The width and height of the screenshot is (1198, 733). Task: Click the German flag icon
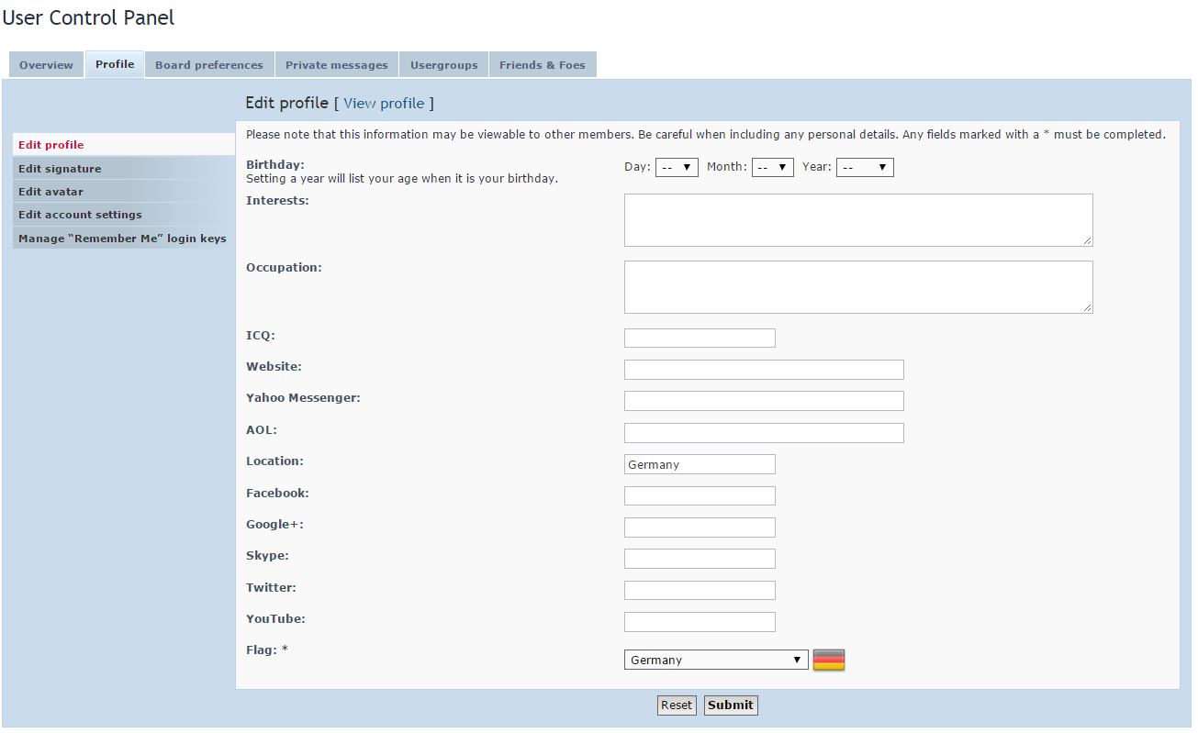[x=829, y=661]
